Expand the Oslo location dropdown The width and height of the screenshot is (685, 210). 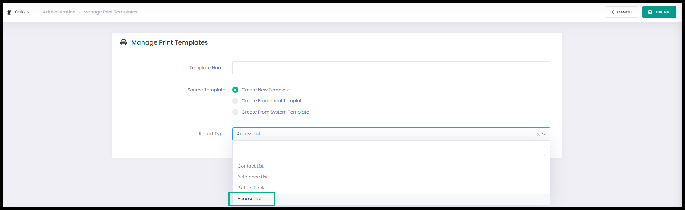23,12
